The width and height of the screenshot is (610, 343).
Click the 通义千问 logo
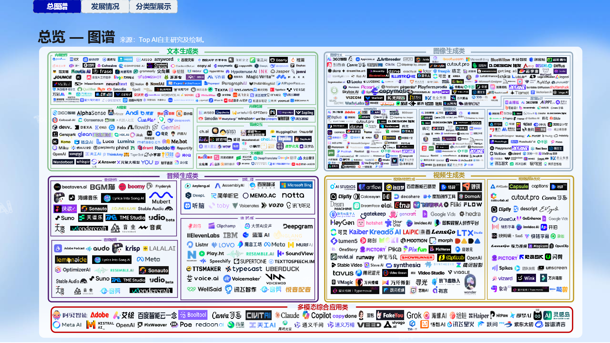pyautogui.click(x=309, y=325)
